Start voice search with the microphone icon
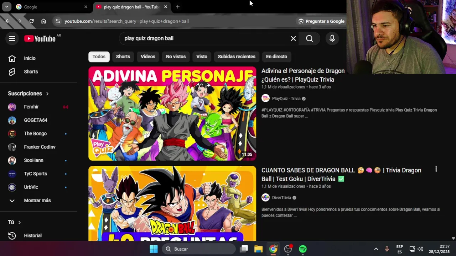 332,38
